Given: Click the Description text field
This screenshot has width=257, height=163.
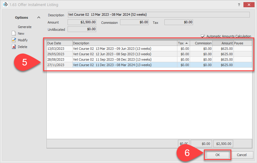Looking at the screenshot, I should tap(159, 14).
